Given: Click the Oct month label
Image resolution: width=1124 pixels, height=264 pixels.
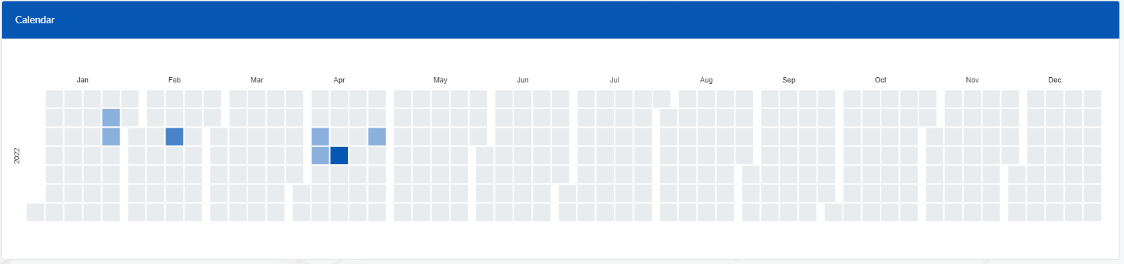Looking at the screenshot, I should [x=881, y=80].
